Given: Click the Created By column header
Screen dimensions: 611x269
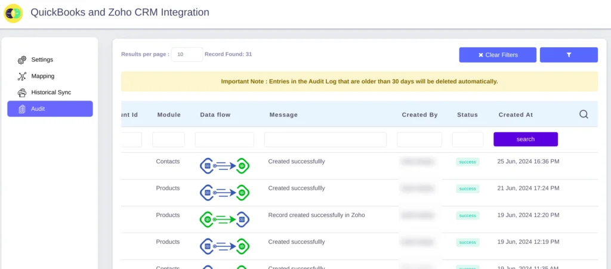Looking at the screenshot, I should click(419, 115).
